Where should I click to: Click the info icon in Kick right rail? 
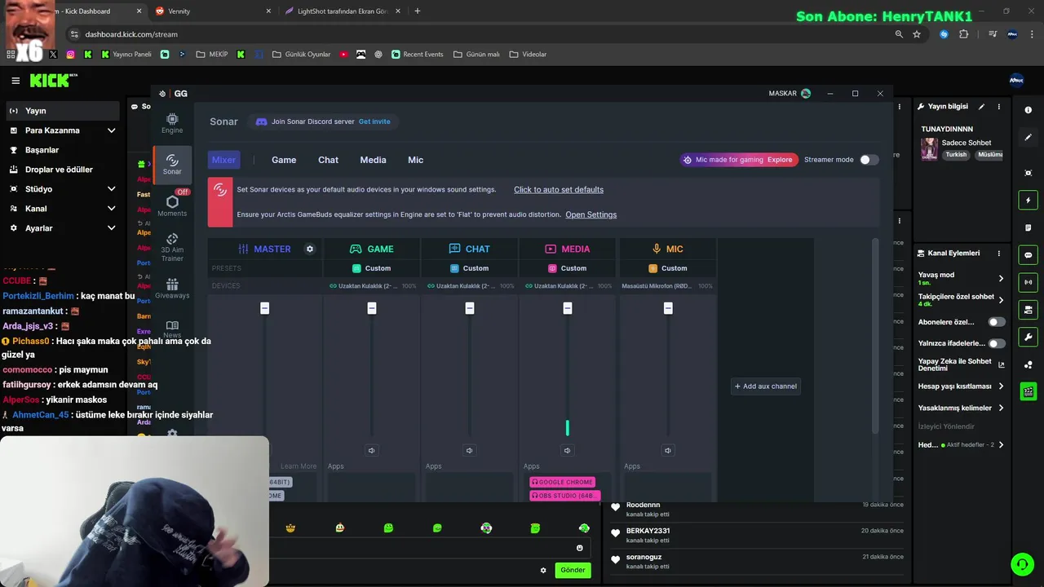point(1028,110)
